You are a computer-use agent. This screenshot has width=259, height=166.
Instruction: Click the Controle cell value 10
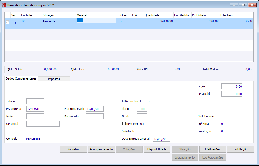(23, 21)
